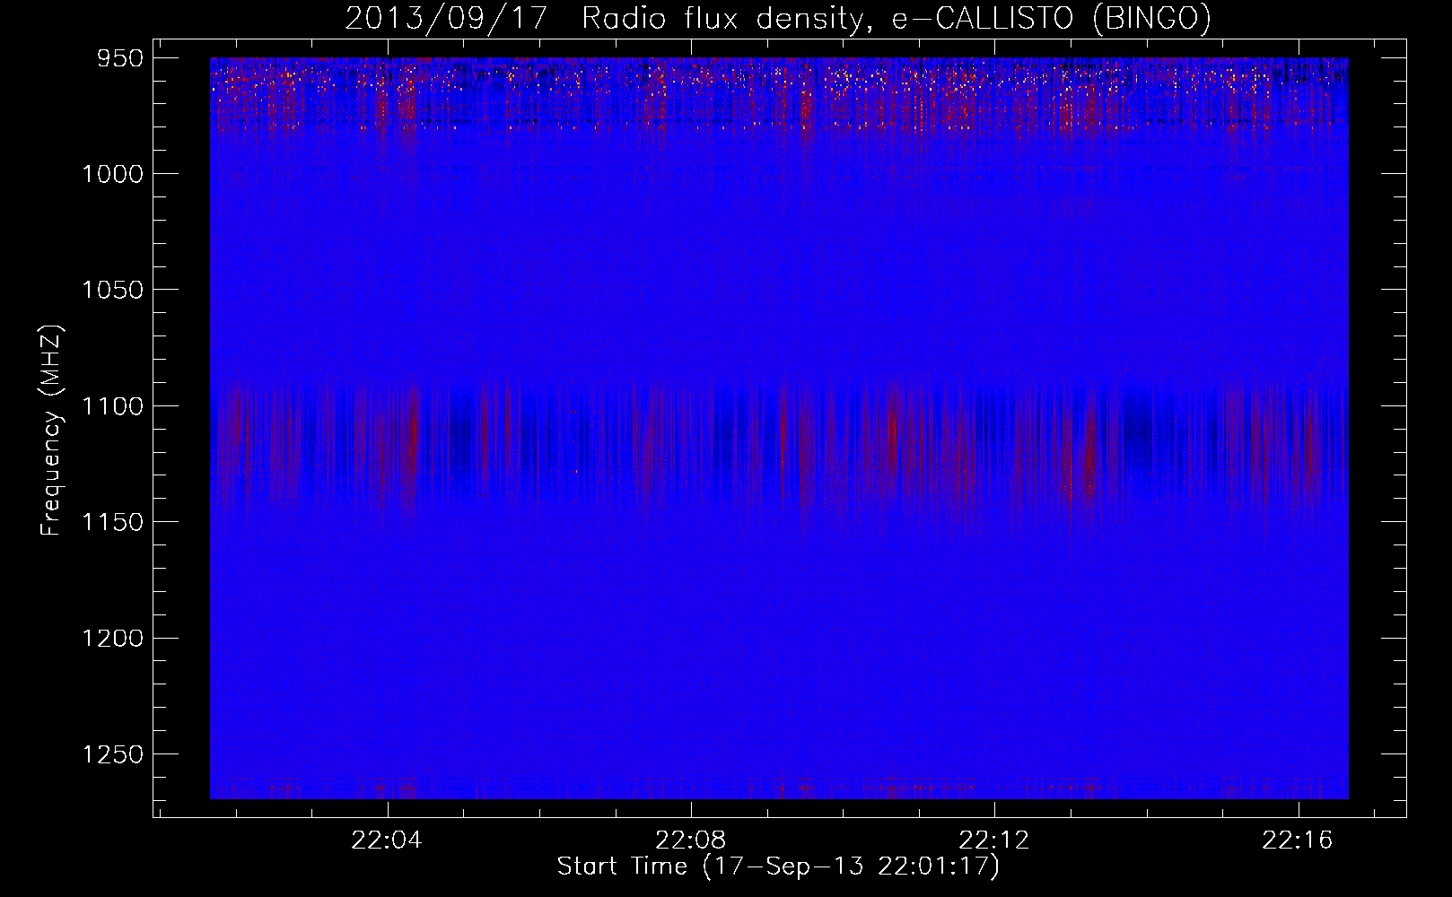Click the 22:16 time tick label
This screenshot has width=1452, height=897.
click(x=1298, y=840)
